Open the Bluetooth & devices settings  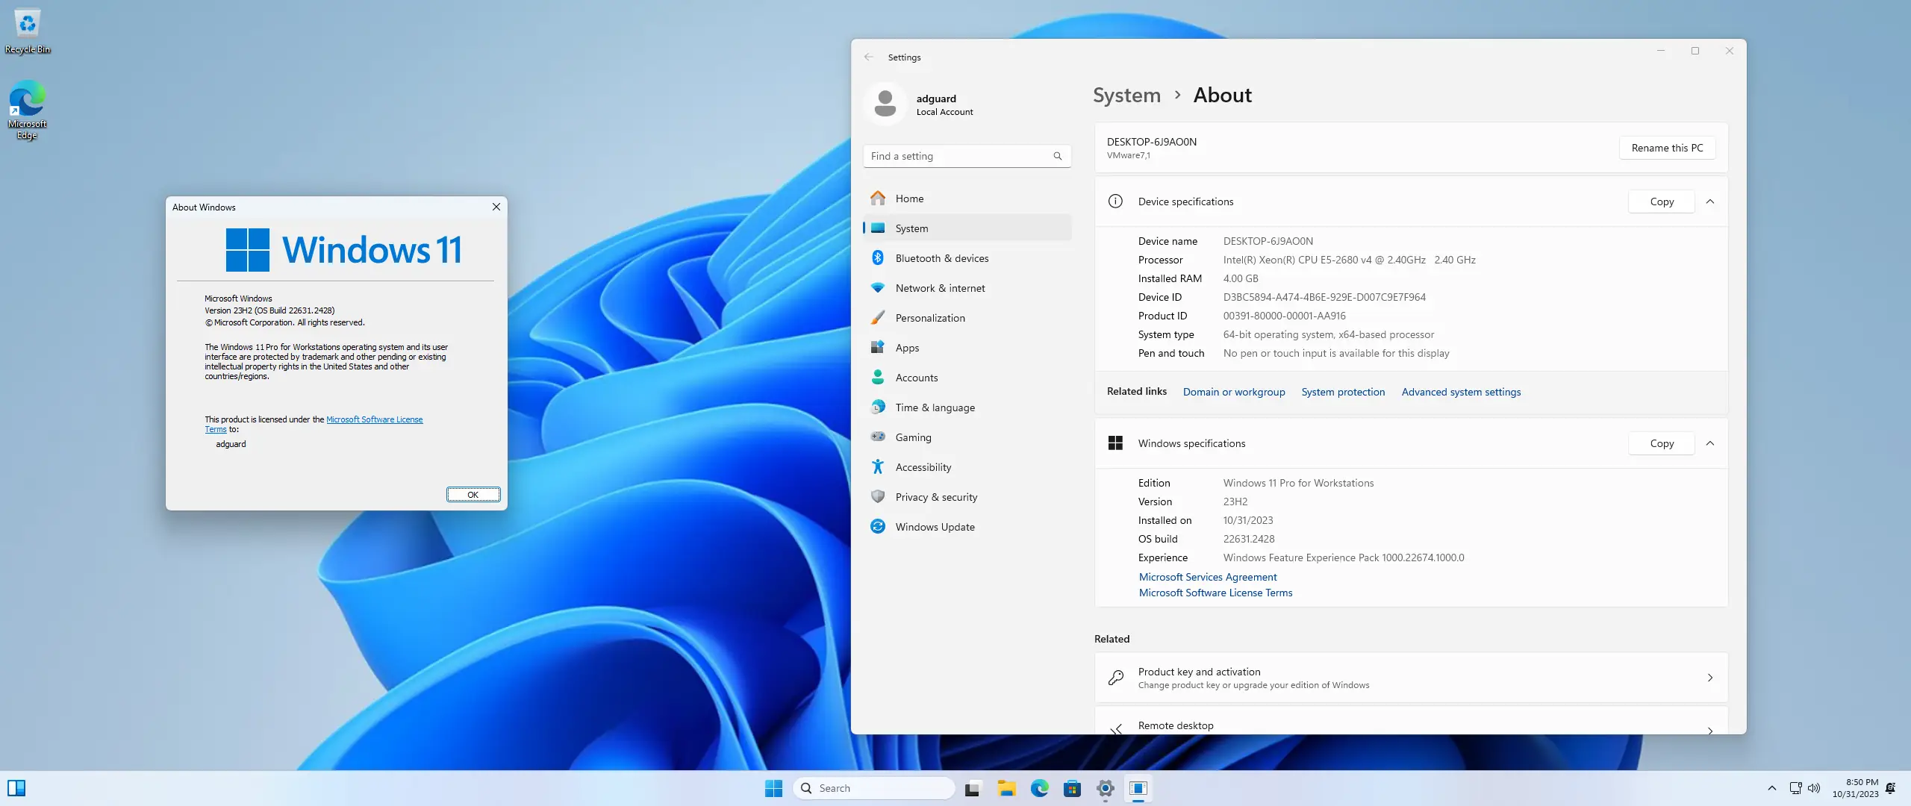(x=941, y=258)
